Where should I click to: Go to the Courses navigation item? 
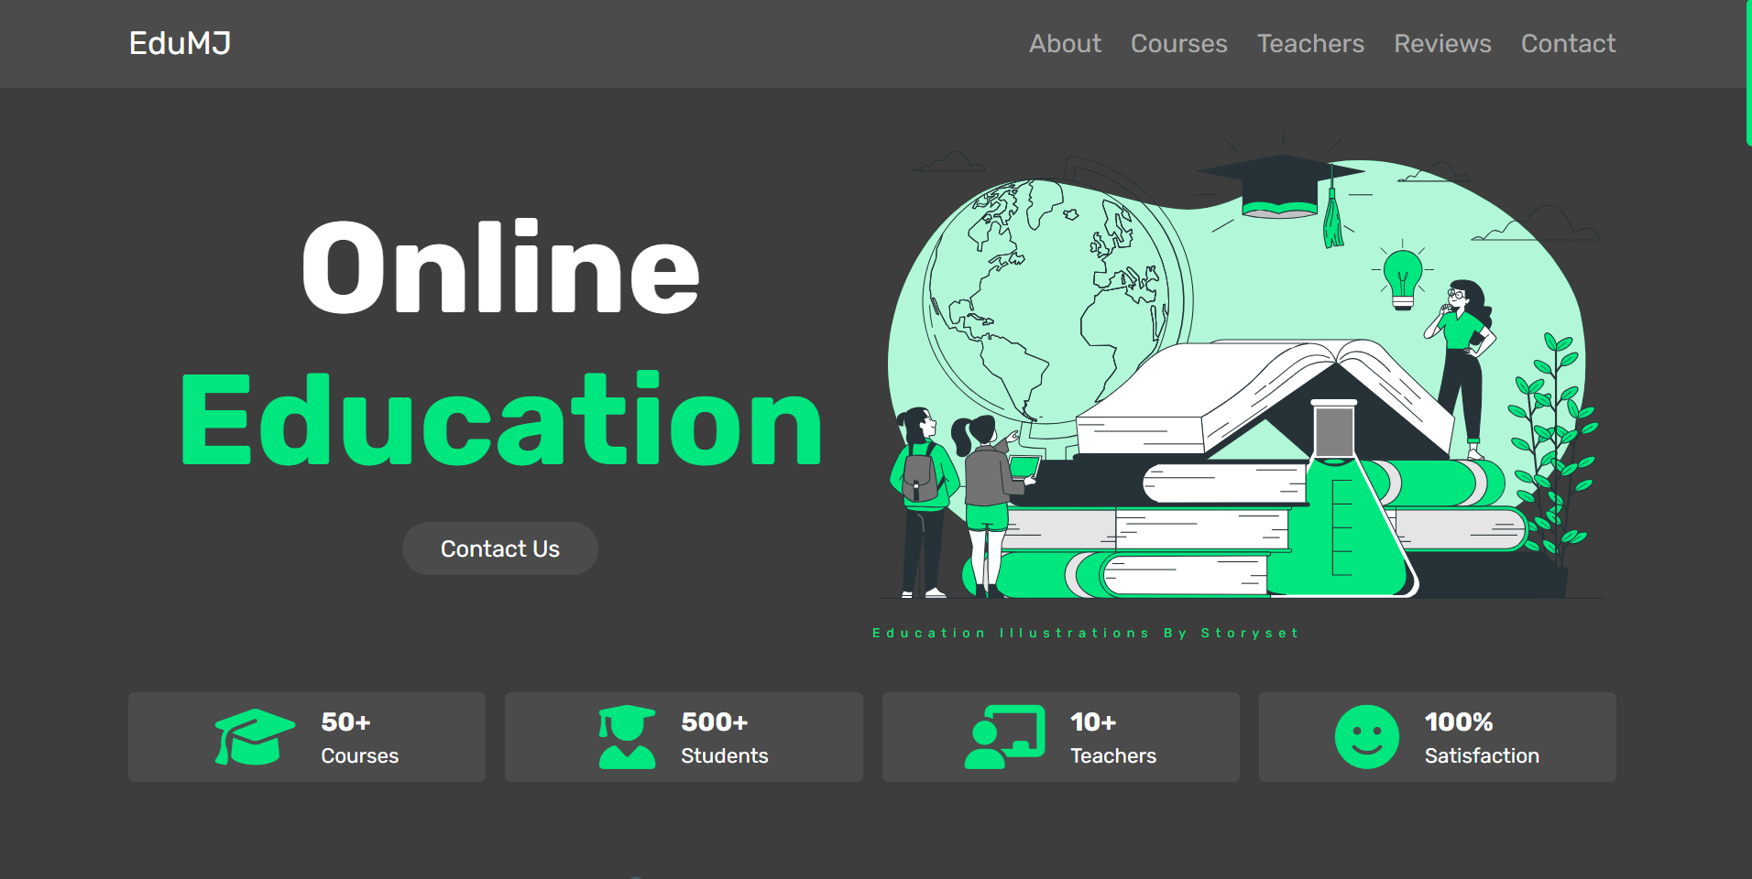[1178, 44]
